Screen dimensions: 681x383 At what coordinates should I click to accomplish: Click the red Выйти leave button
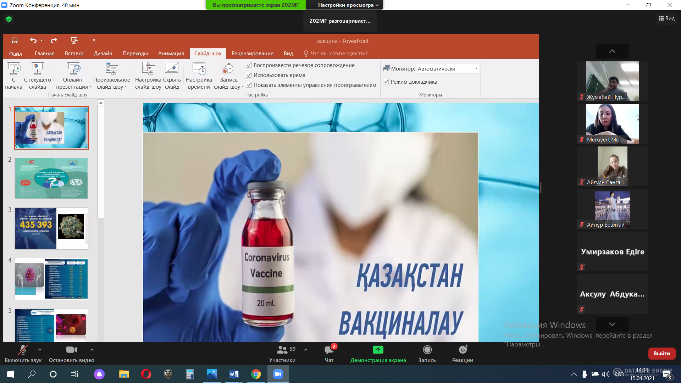(x=661, y=353)
